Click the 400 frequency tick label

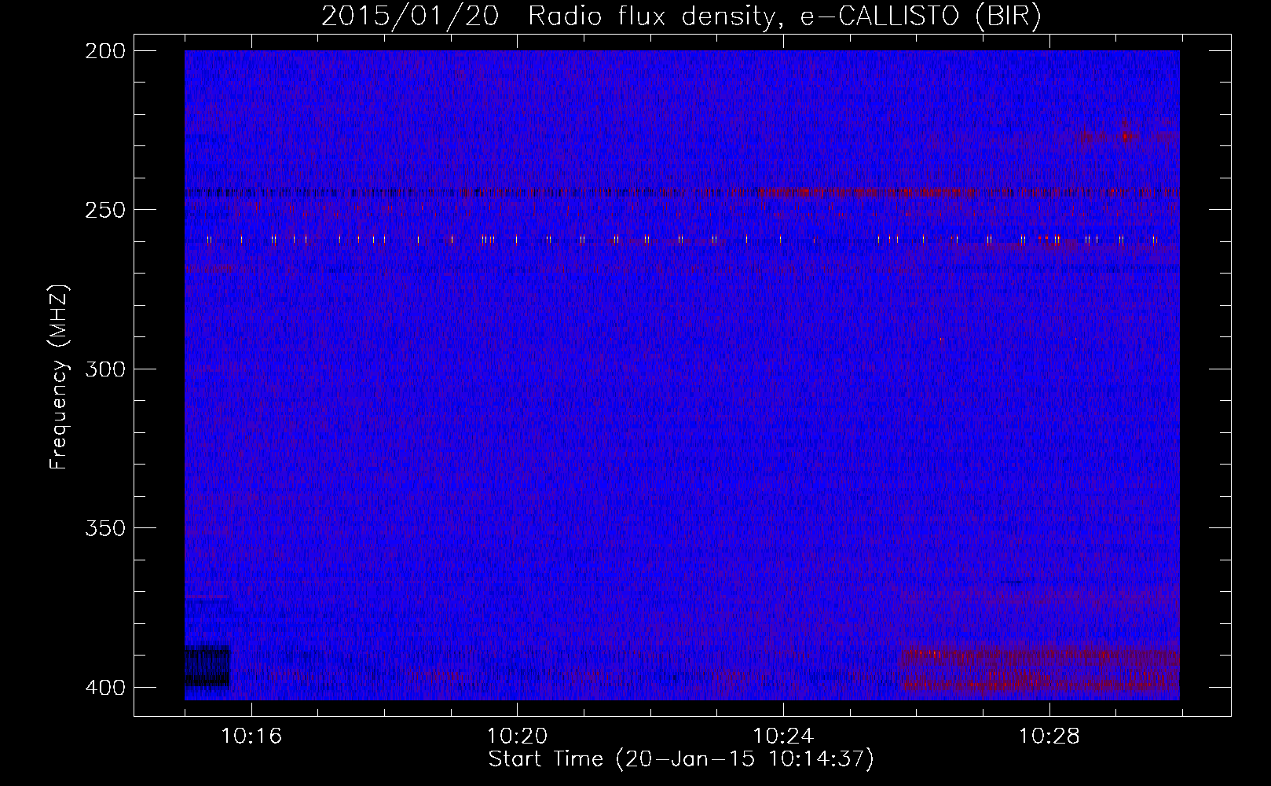(105, 688)
